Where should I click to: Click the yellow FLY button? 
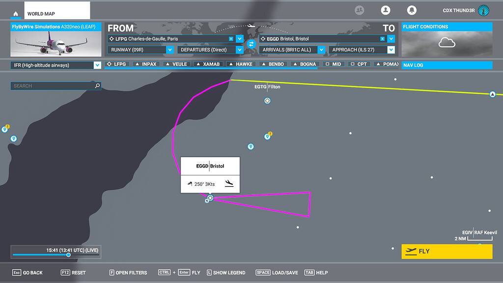pos(446,251)
